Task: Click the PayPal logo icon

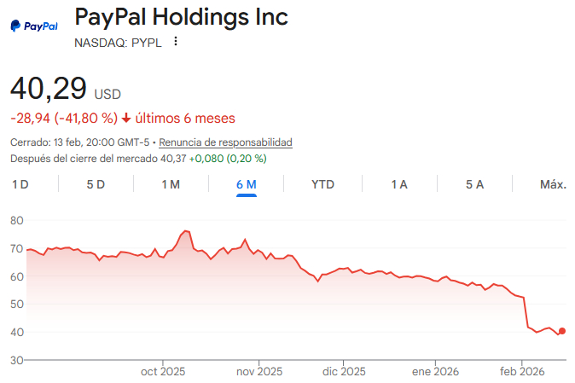Action: [33, 26]
